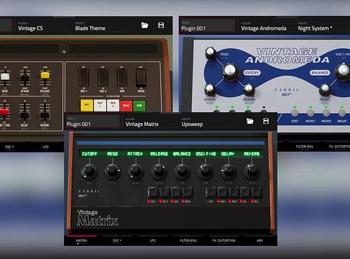Image resolution: width=350 pixels, height=259 pixels.
Task: Click the Reso knob on Vintage Andromeda
Action: tap(211, 53)
